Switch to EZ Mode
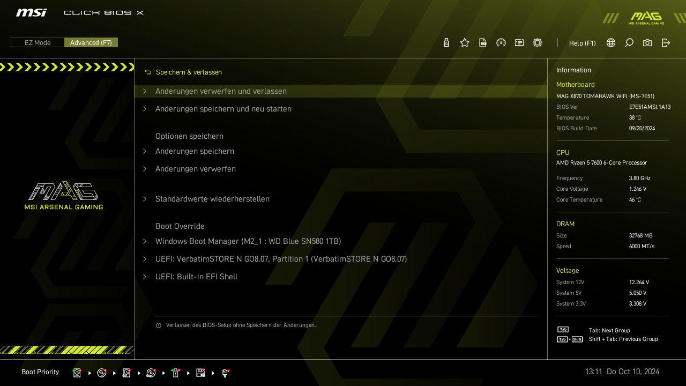Image resolution: width=686 pixels, height=386 pixels. pyautogui.click(x=38, y=43)
